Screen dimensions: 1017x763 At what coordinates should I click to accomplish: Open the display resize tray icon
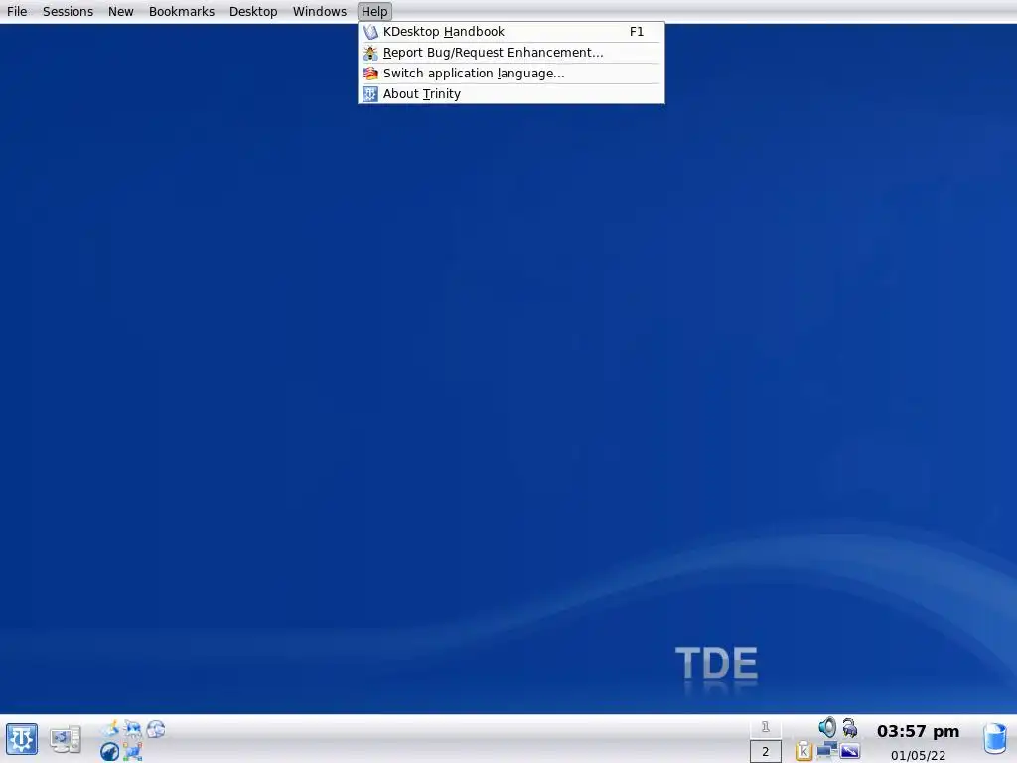[850, 751]
